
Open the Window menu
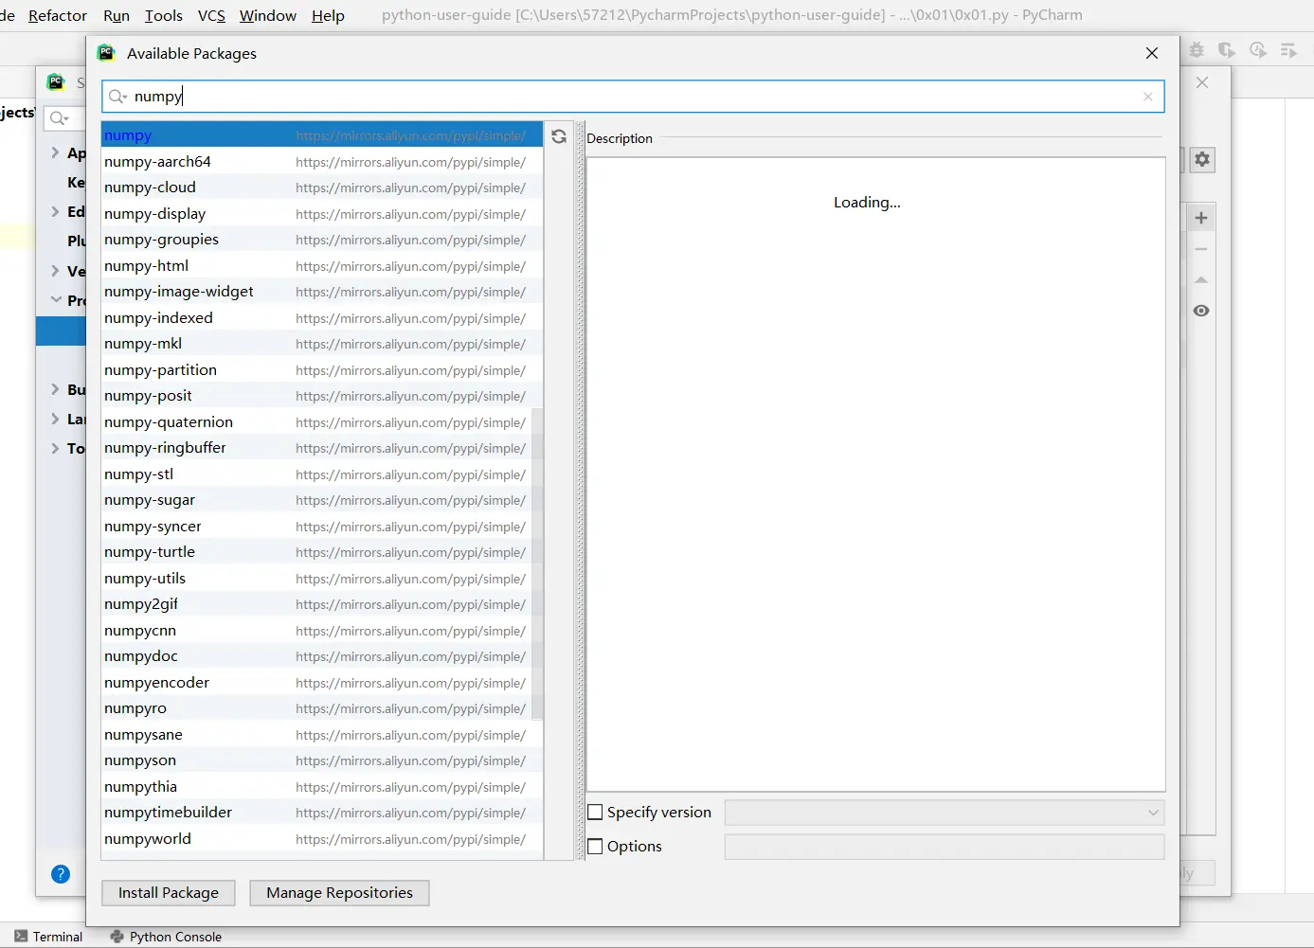point(268,15)
